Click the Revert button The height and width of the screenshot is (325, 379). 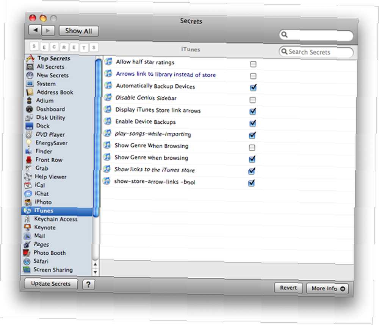click(288, 288)
